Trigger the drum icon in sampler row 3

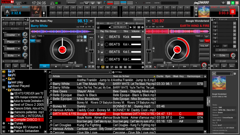[x=102, y=52]
